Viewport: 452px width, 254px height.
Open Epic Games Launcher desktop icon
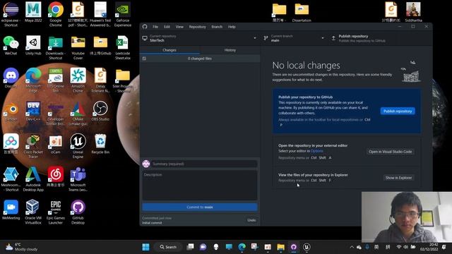point(56,212)
